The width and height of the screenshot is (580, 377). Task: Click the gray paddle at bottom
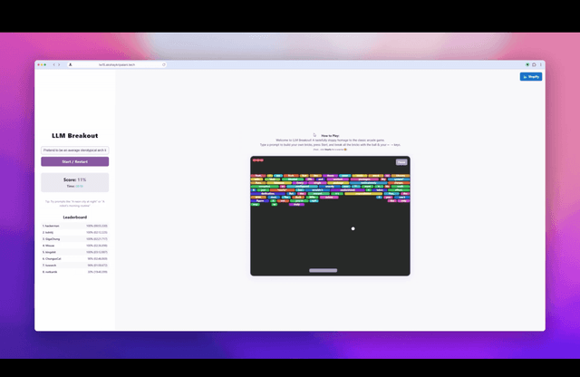click(x=324, y=270)
